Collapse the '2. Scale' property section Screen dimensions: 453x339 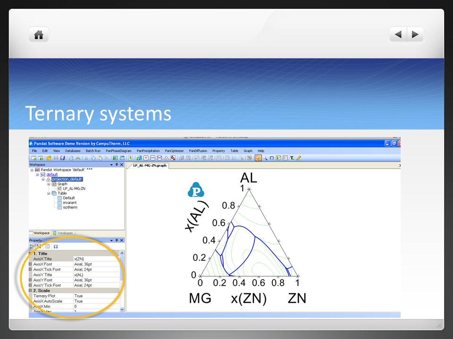tap(30, 291)
